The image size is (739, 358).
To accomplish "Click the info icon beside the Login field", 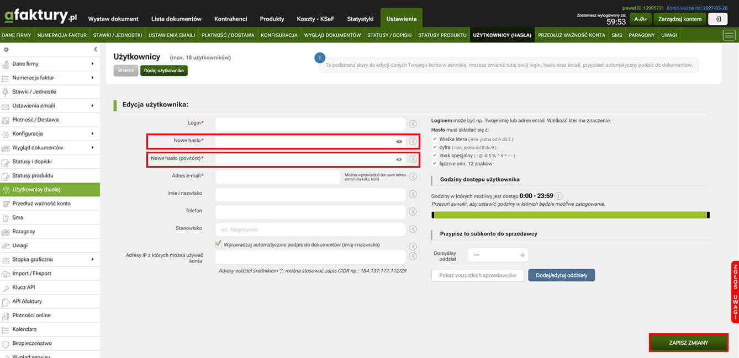I will coord(413,124).
